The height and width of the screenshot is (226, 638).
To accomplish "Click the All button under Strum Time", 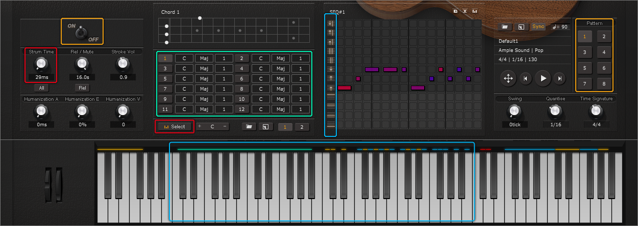I will 41,88.
